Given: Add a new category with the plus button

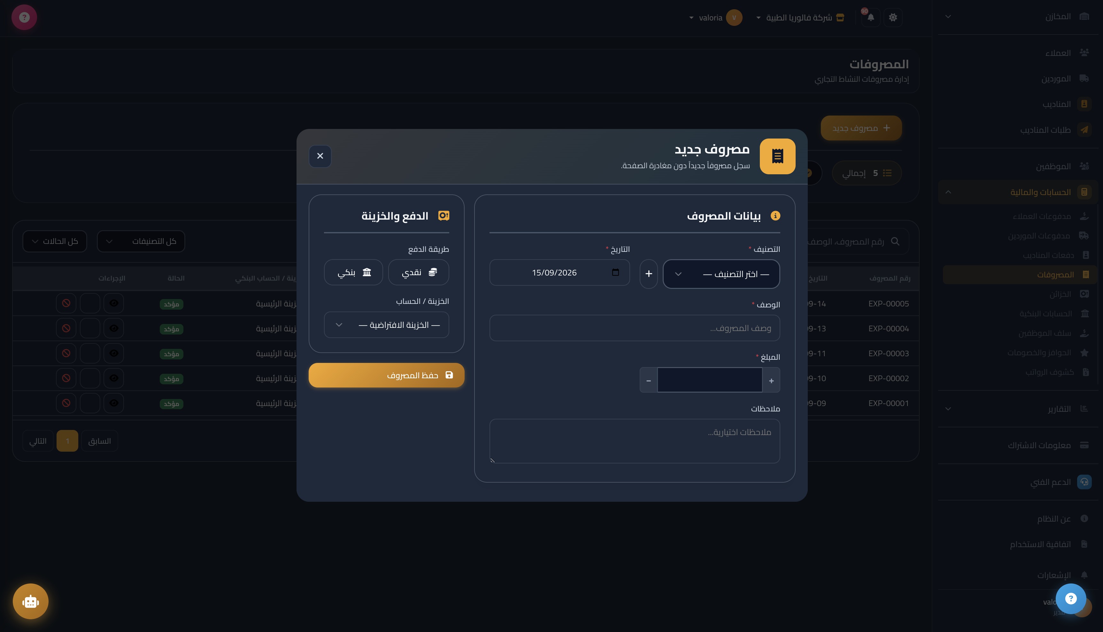Looking at the screenshot, I should point(649,274).
